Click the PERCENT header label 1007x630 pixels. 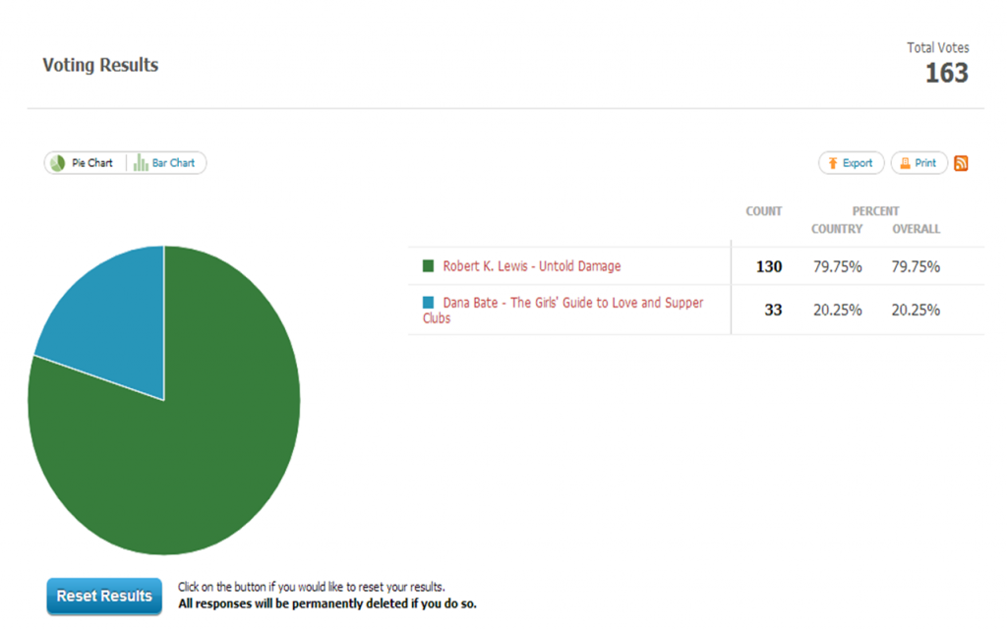(x=875, y=211)
